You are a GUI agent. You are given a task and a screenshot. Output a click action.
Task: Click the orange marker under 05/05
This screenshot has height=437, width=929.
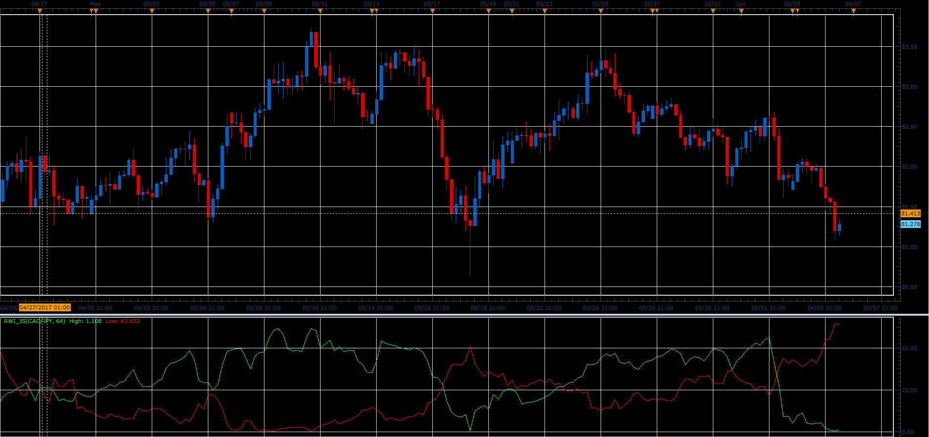tap(208, 11)
